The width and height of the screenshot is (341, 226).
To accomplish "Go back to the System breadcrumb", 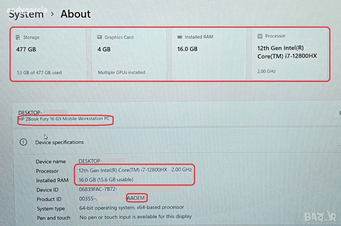I will click(26, 14).
